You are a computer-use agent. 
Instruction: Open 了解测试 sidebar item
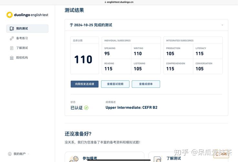pyautogui.click(x=22, y=48)
